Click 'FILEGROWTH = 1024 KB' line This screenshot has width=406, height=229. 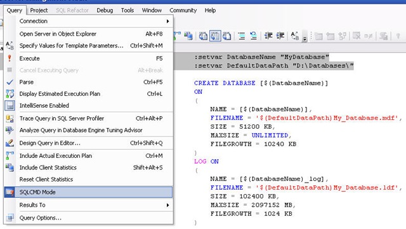pos(251,214)
